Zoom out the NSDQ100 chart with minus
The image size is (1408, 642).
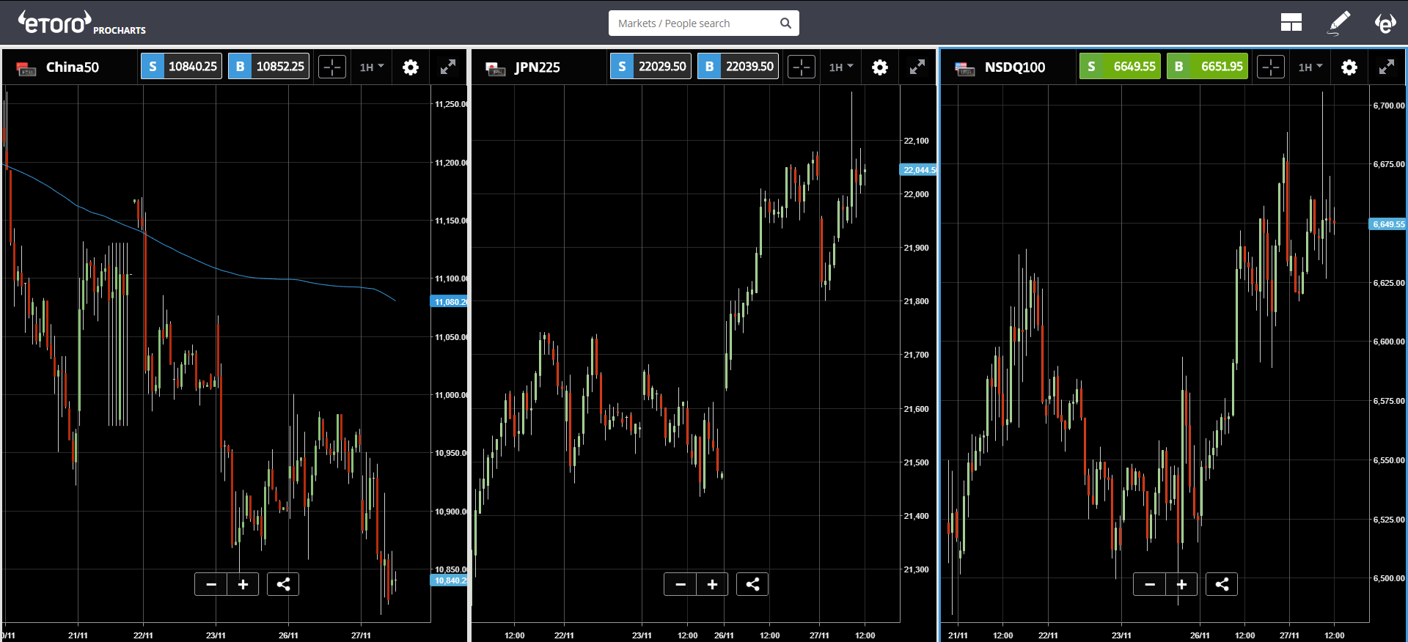(1150, 584)
